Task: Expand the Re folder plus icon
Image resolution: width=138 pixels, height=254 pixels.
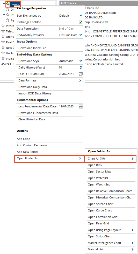Action: [4, 20]
